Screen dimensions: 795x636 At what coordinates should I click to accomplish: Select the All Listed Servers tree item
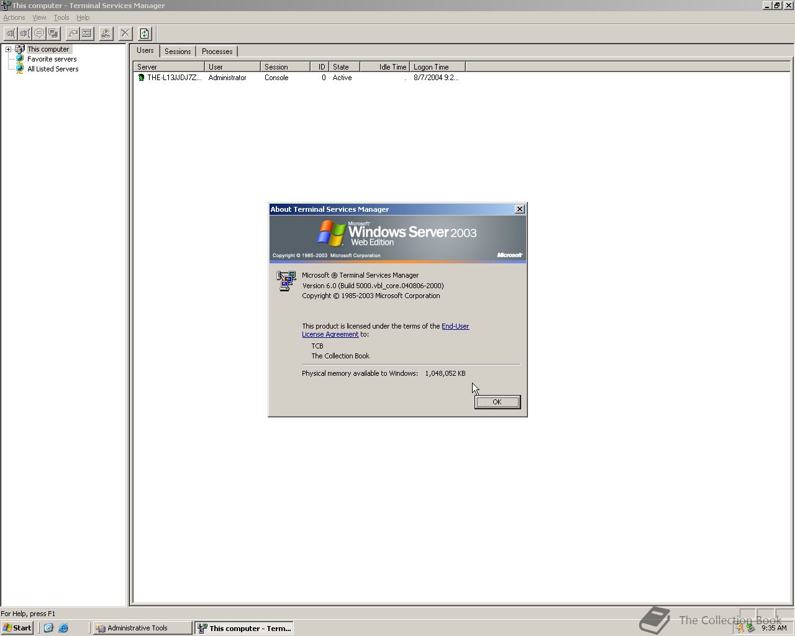click(x=53, y=69)
